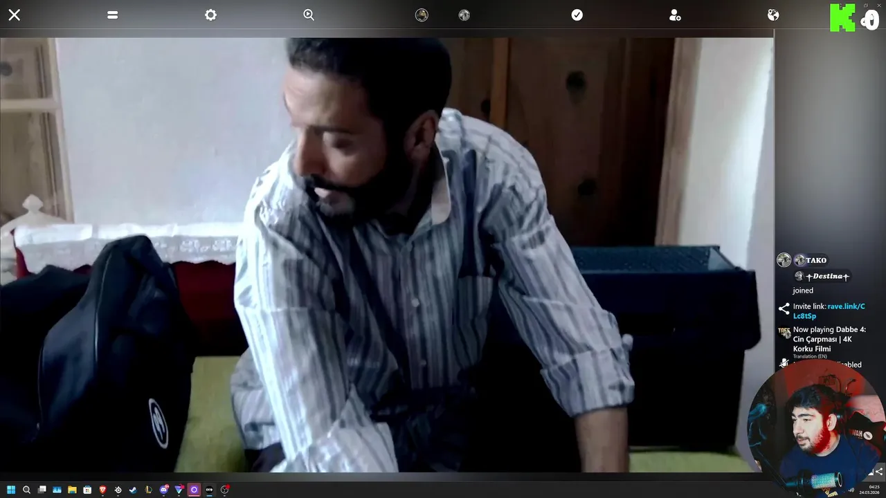Click the first participant avatar in top bar
The width and height of the screenshot is (886, 498).
click(422, 15)
